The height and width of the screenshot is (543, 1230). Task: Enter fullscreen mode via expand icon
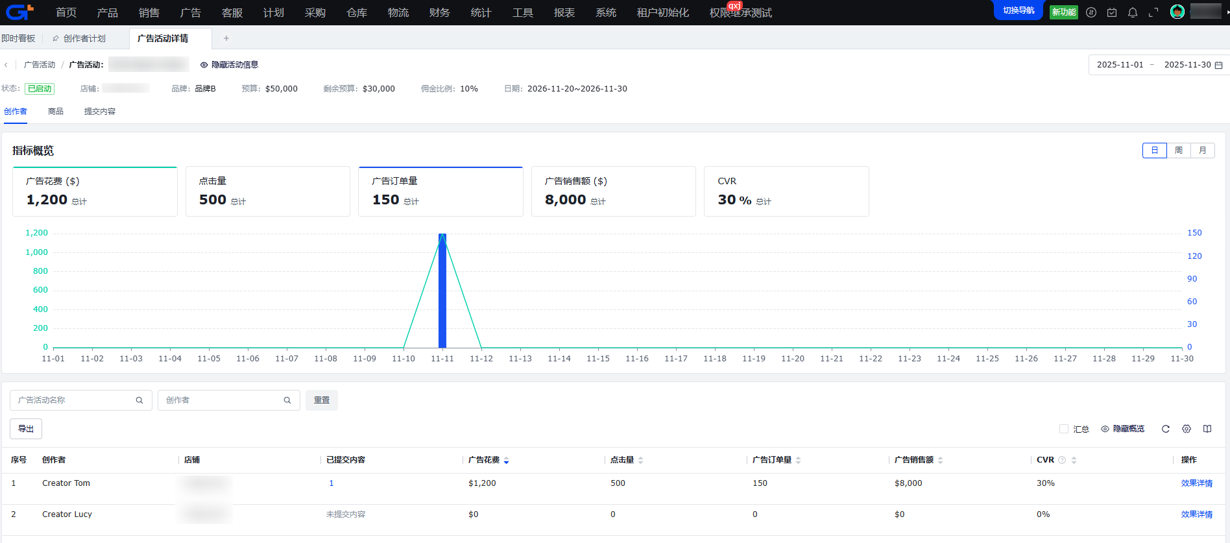[x=1153, y=12]
